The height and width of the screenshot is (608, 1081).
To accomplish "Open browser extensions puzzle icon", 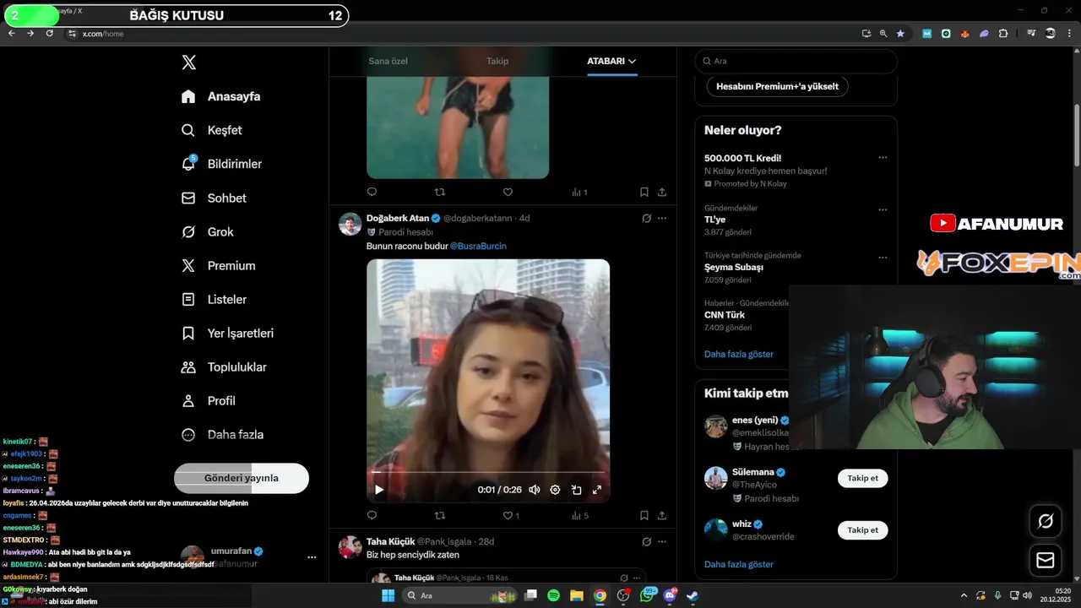I will [x=1003, y=33].
